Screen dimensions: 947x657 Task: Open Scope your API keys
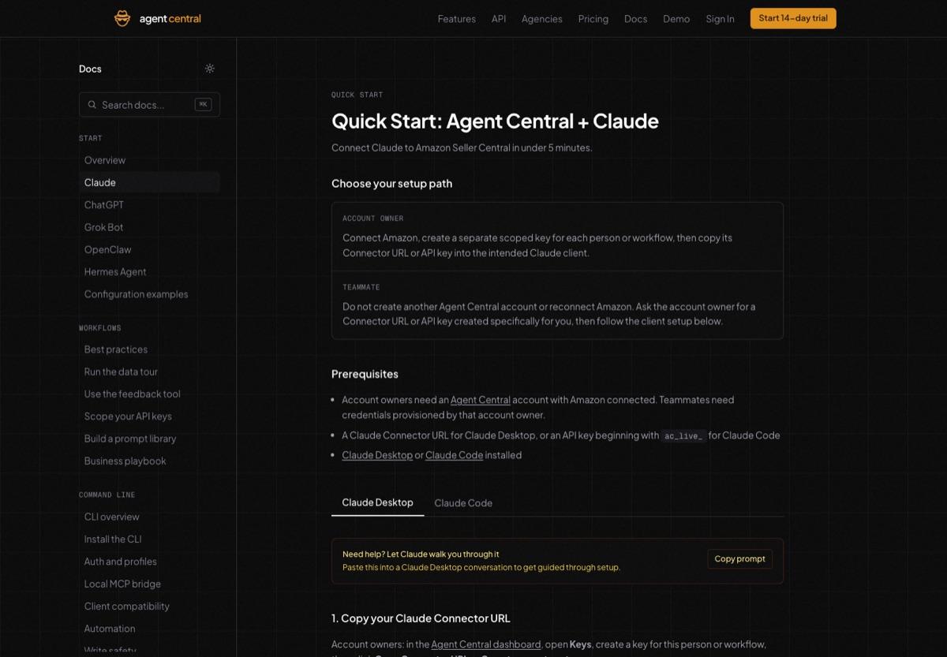click(x=149, y=416)
